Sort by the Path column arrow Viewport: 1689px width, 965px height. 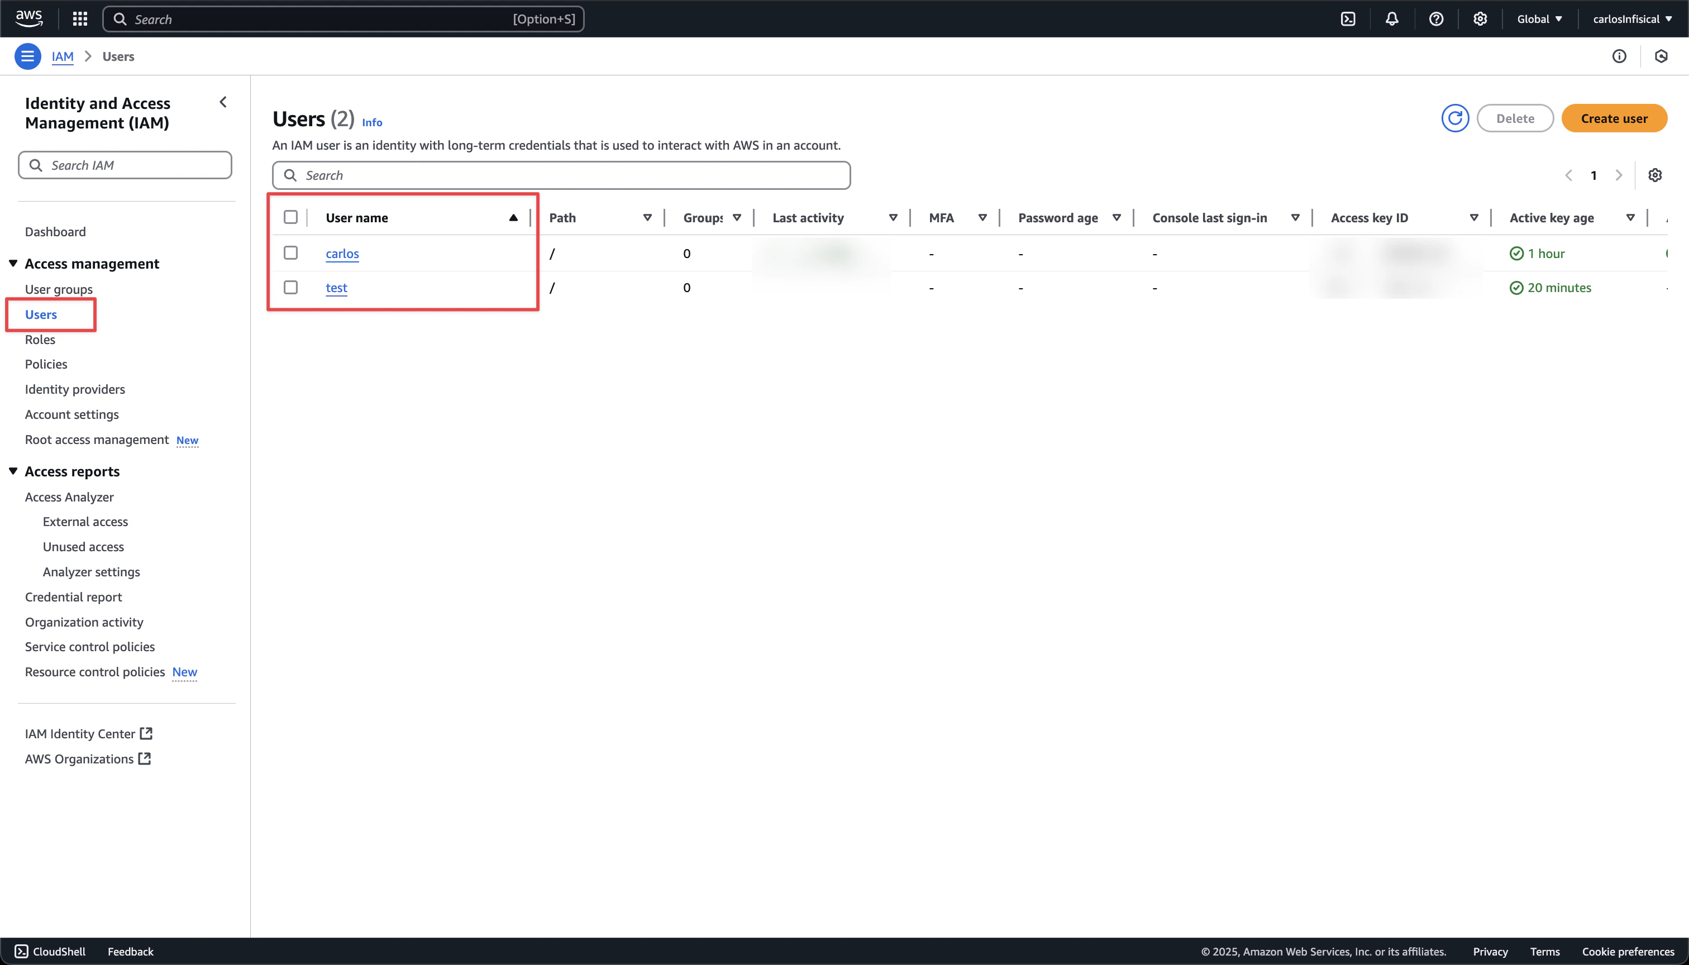click(x=647, y=217)
